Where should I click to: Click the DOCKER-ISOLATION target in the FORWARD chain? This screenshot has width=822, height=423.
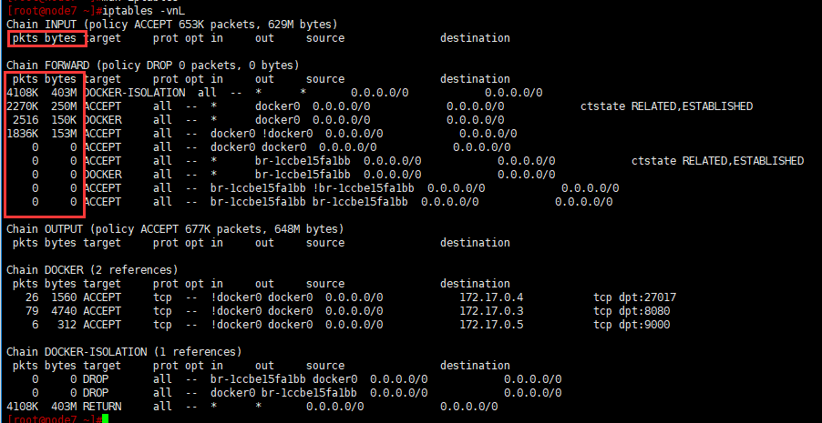click(134, 93)
